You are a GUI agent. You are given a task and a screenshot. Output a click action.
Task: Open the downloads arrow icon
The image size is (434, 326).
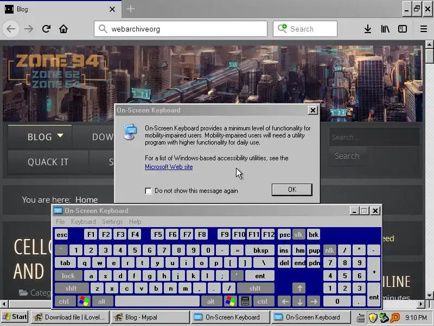[x=368, y=29]
